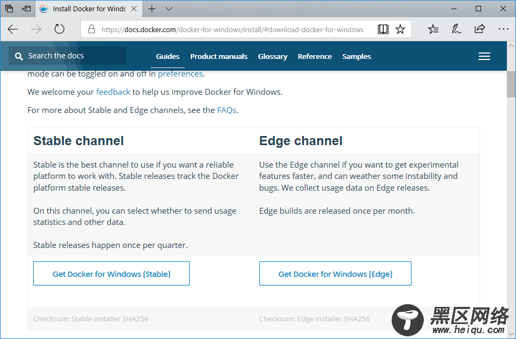Open the FAQs link
Viewport: 516px width, 339px height.
tap(227, 110)
